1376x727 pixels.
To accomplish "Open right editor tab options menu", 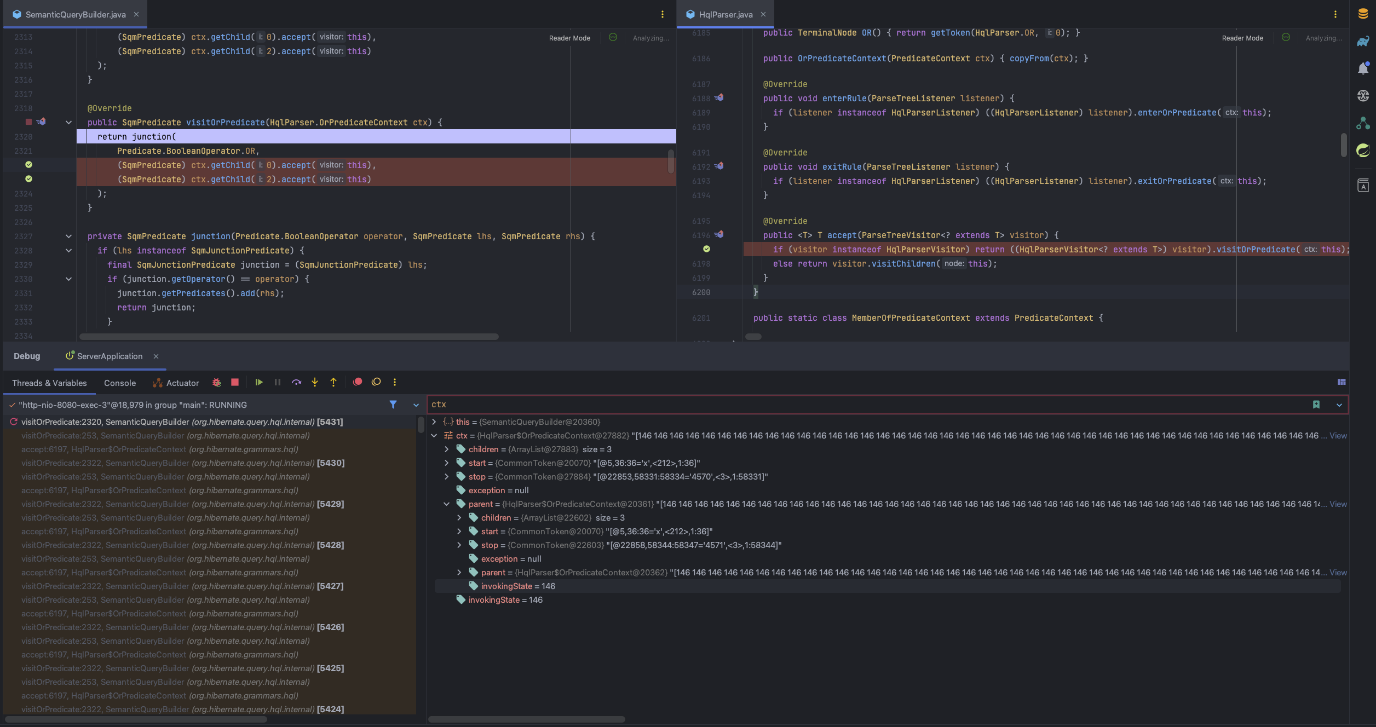I will click(1335, 14).
